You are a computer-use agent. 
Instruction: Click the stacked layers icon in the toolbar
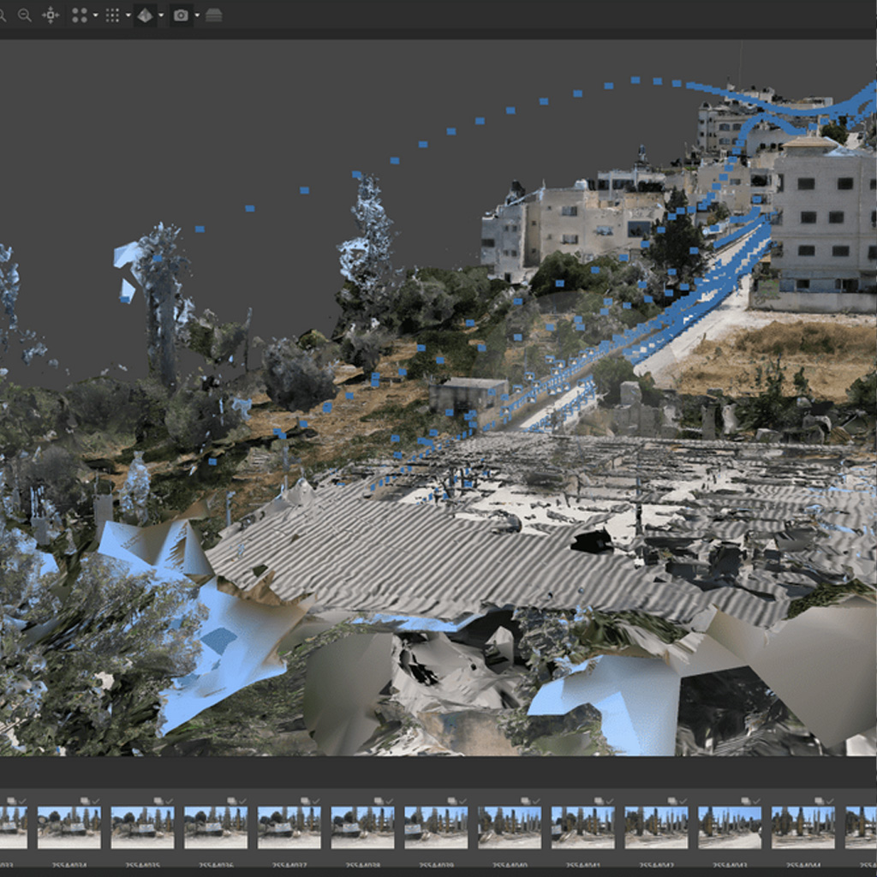pyautogui.click(x=213, y=15)
